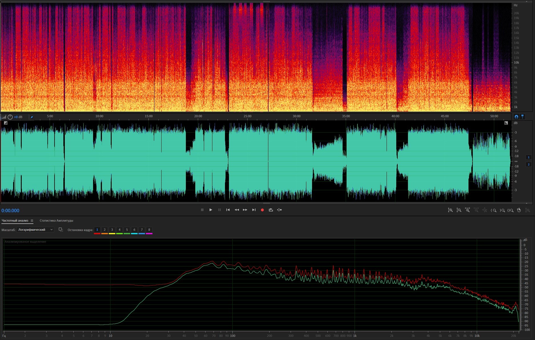Start playback with the Play button

coord(211,210)
